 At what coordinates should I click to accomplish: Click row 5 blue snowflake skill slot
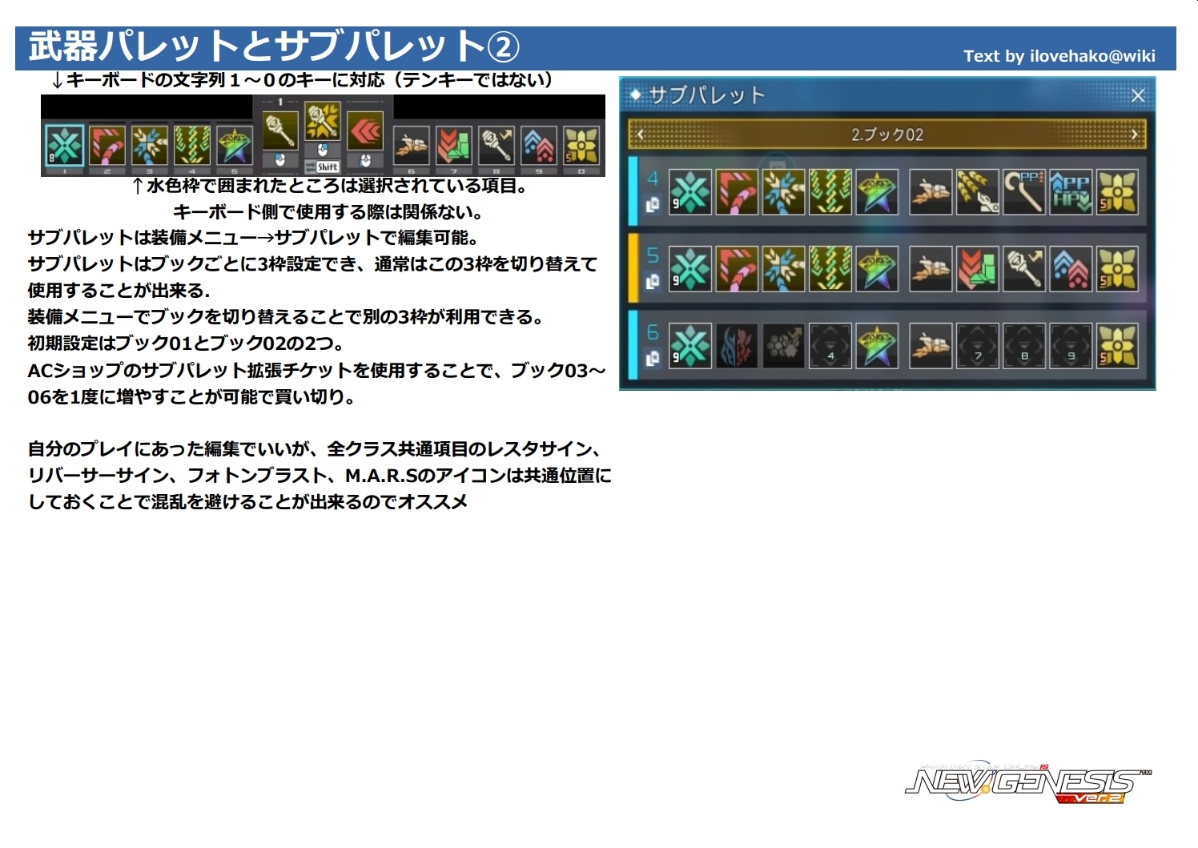tap(783, 269)
